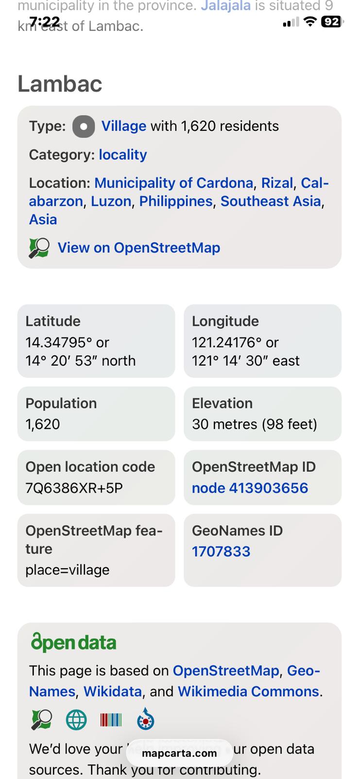Tap the Wikidata barcode icon
The height and width of the screenshot is (779, 359).
[111, 720]
